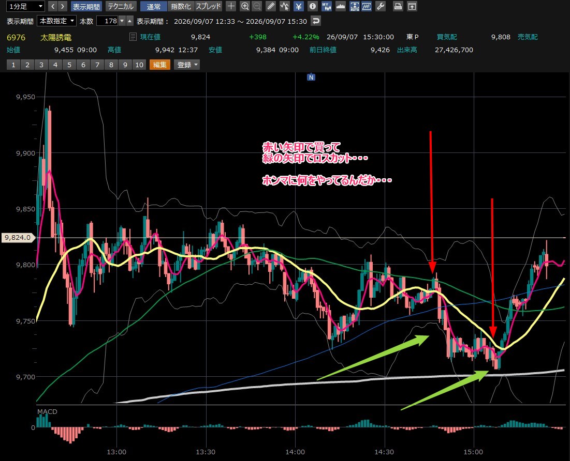Select preset number 5 button
The width and height of the screenshot is (570, 461).
coord(69,65)
